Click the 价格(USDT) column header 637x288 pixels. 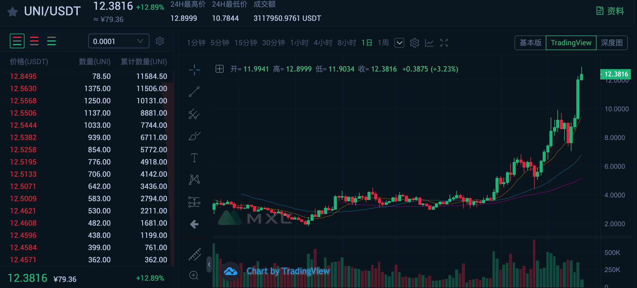(29, 62)
